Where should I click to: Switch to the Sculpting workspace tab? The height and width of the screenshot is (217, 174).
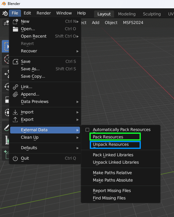pyautogui.click(x=152, y=14)
